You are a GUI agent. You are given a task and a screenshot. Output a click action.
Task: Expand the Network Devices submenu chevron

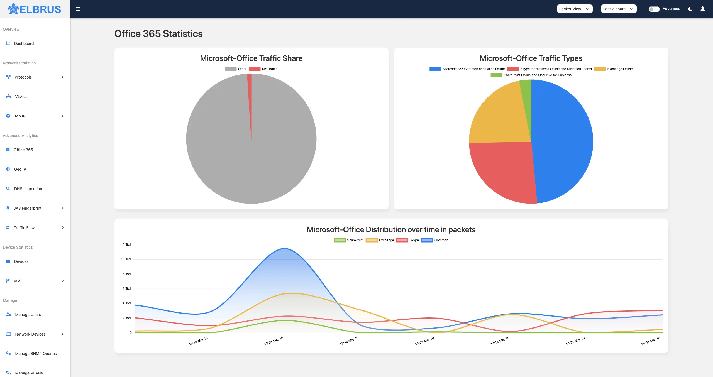click(x=63, y=334)
